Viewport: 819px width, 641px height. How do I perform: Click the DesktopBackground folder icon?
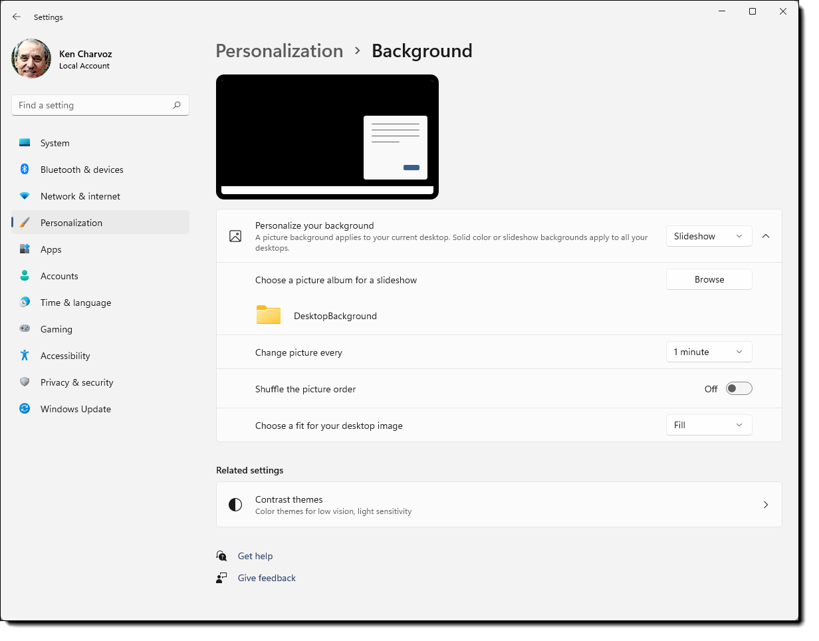269,315
